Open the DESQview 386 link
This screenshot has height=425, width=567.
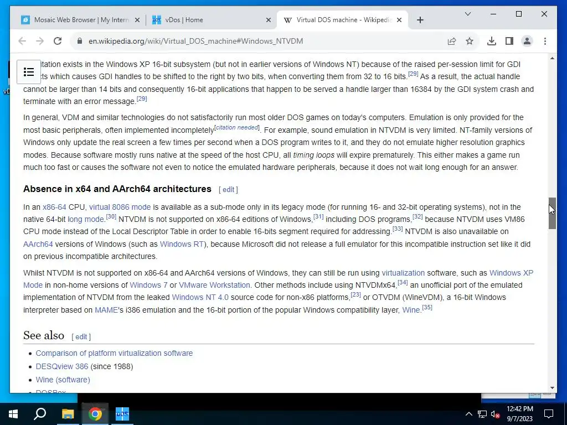(62, 366)
